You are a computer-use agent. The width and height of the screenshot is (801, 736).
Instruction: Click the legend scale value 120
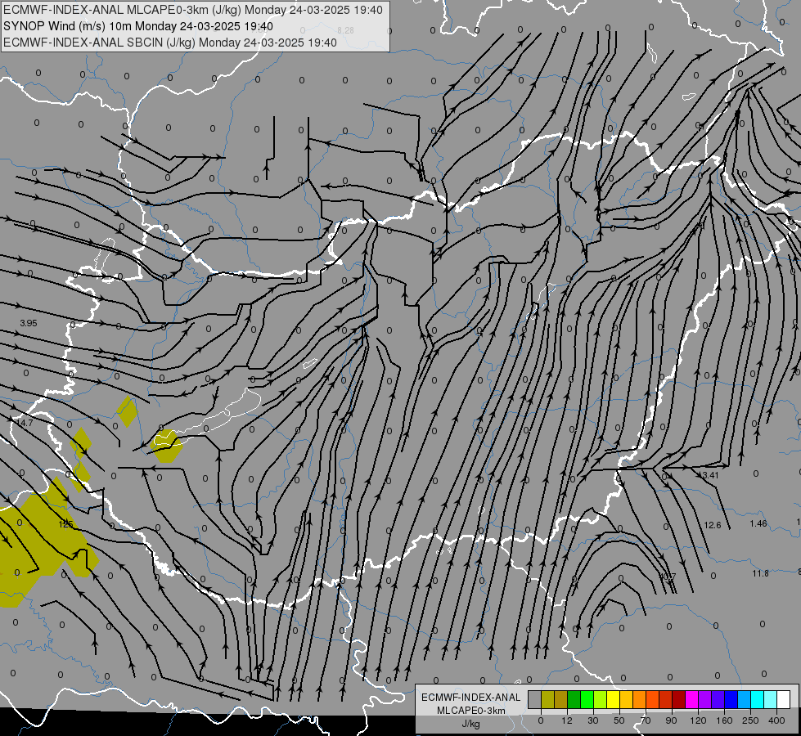point(698,720)
